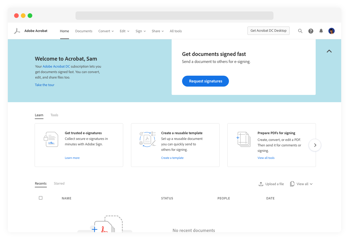The height and width of the screenshot is (240, 349).
Task: Click the Get trusted e-signatures heading
Action: [83, 133]
